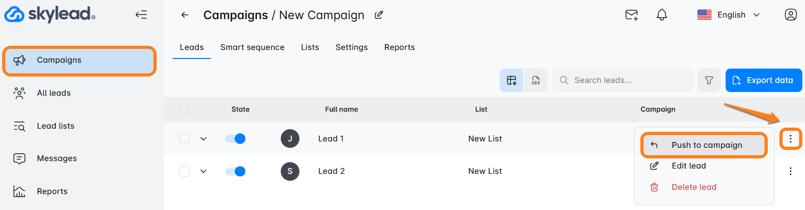Switch to the Leads tab
Image resolution: width=805 pixels, height=210 pixels.
click(192, 47)
